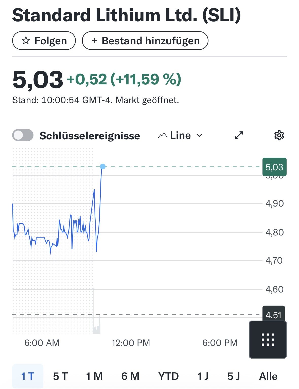
Task: Expand chart to fullscreen with arrows icon
Action: [x=239, y=135]
